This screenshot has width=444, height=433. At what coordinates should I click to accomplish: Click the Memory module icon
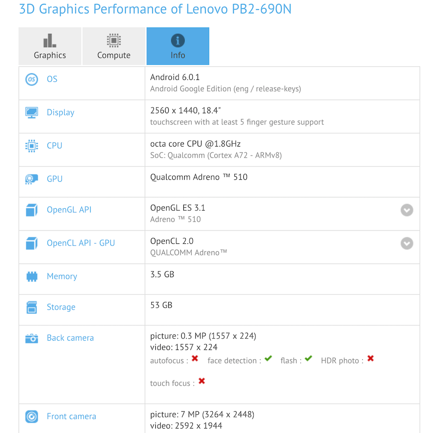click(x=32, y=277)
